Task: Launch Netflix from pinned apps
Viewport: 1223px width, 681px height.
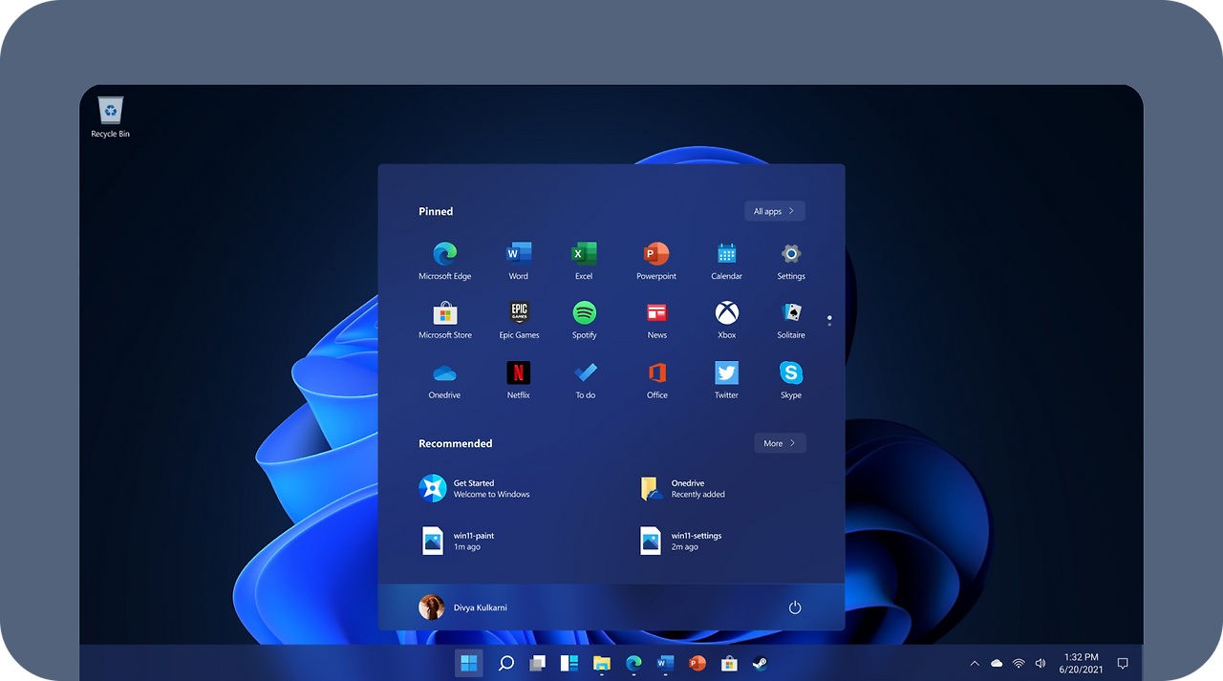Action: pos(519,380)
